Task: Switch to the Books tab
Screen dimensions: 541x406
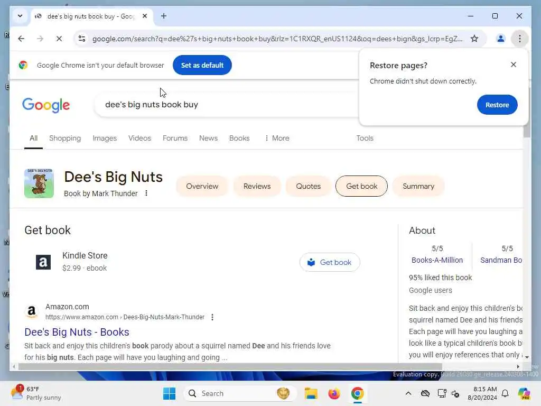Action: pyautogui.click(x=239, y=138)
